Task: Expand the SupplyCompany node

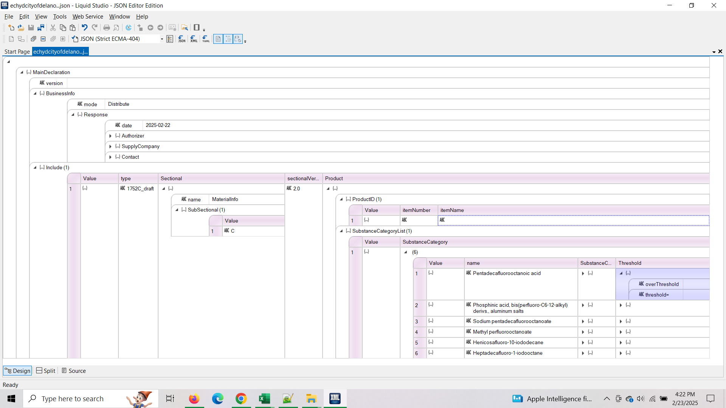Action: coord(110,147)
